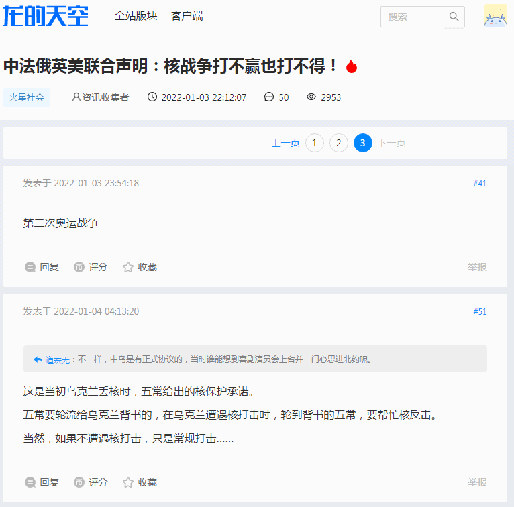Click the quote reply arrow icon
514x507 pixels.
pyautogui.click(x=38, y=360)
